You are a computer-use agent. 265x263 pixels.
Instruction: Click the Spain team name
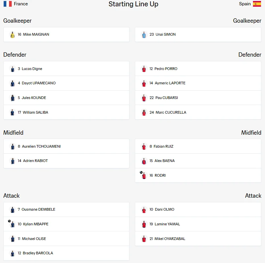[245, 4]
